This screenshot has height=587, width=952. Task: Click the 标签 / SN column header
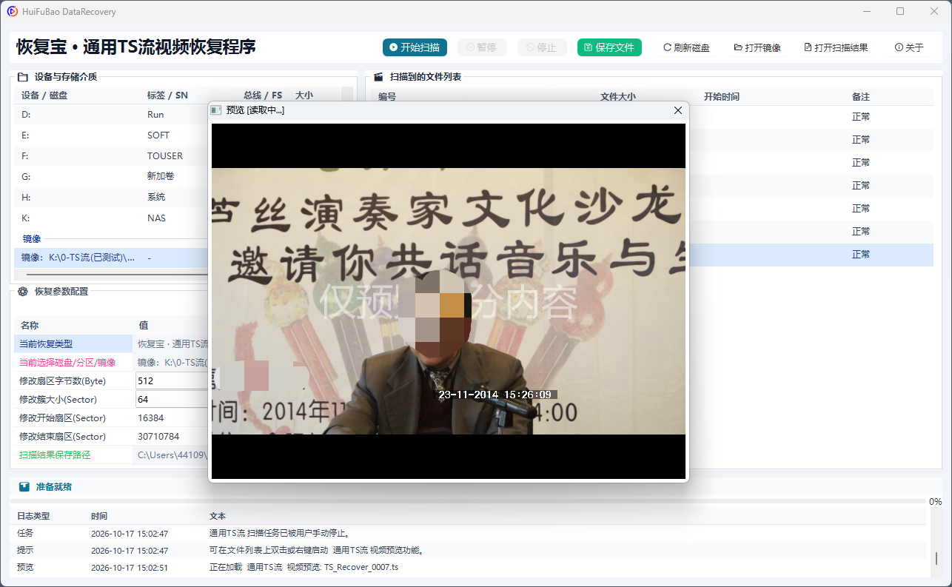167,95
